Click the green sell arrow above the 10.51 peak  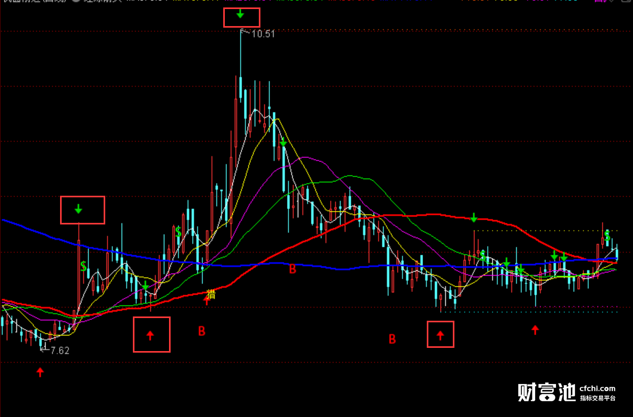240,14
